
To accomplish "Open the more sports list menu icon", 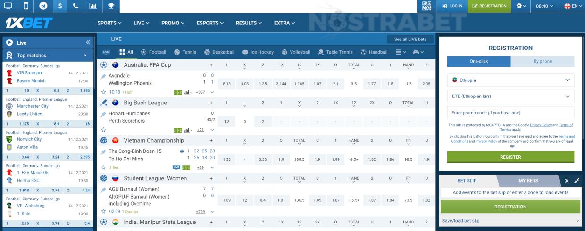I will point(401,52).
